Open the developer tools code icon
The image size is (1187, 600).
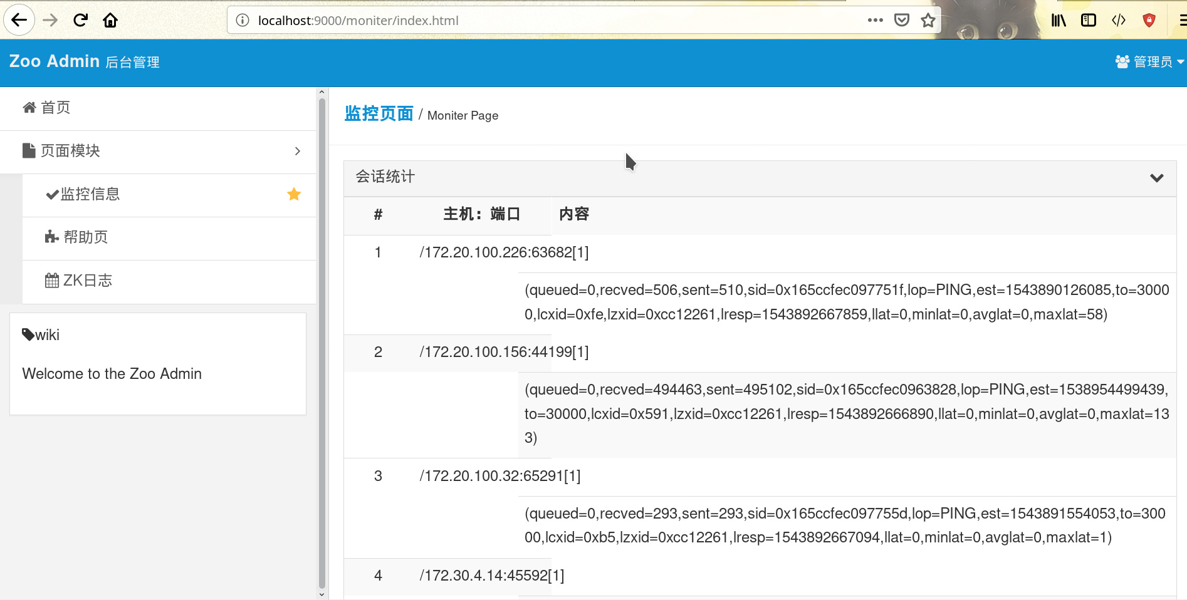[x=1119, y=20]
